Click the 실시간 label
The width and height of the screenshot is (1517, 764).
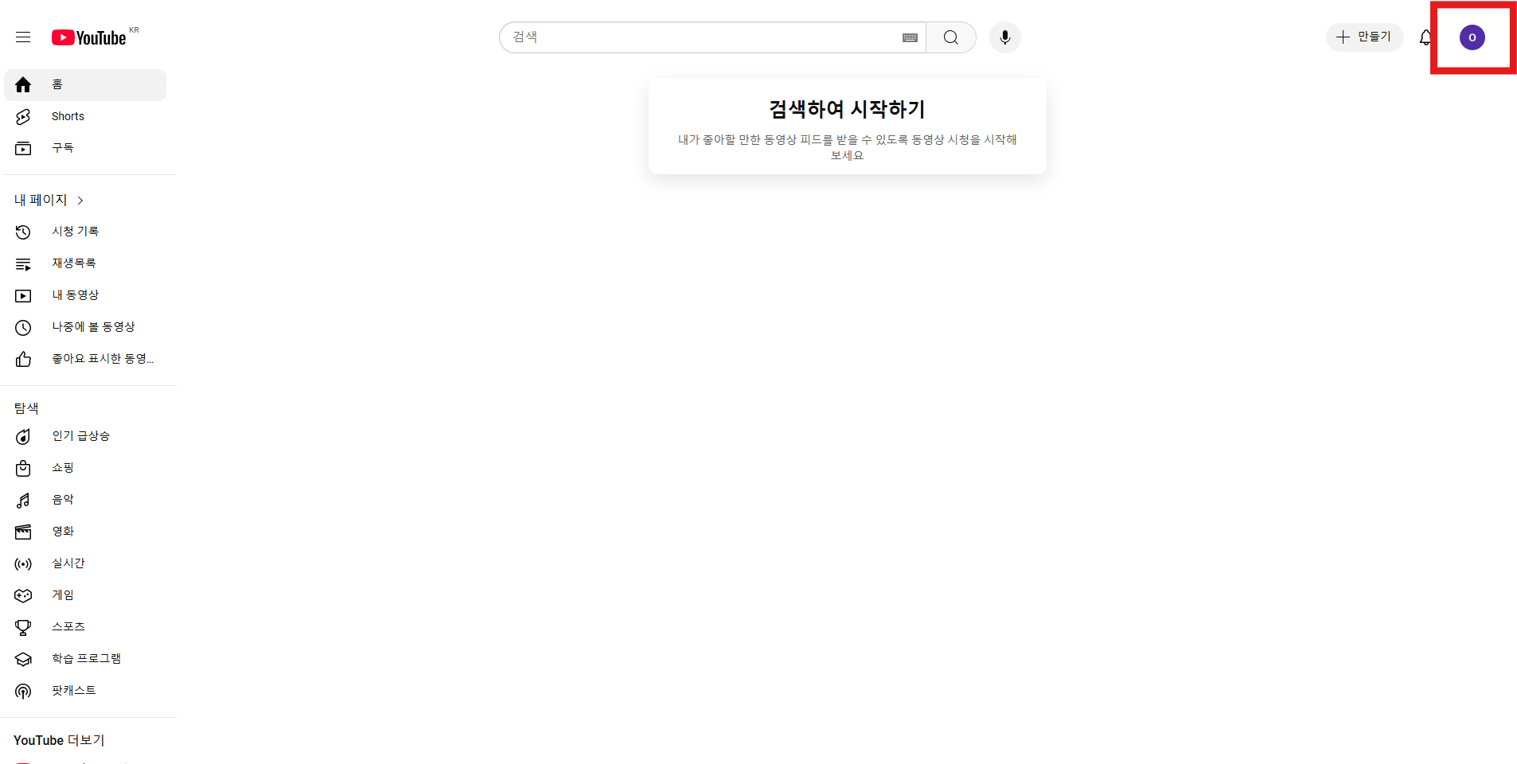68,563
